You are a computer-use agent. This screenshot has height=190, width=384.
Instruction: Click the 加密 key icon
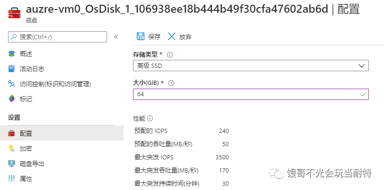[x=12, y=149]
